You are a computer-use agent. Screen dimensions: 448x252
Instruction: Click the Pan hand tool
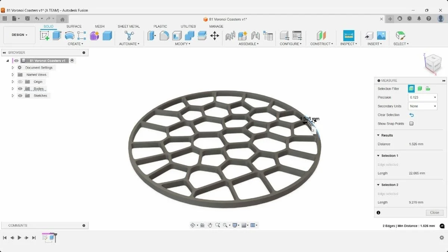tap(210, 225)
